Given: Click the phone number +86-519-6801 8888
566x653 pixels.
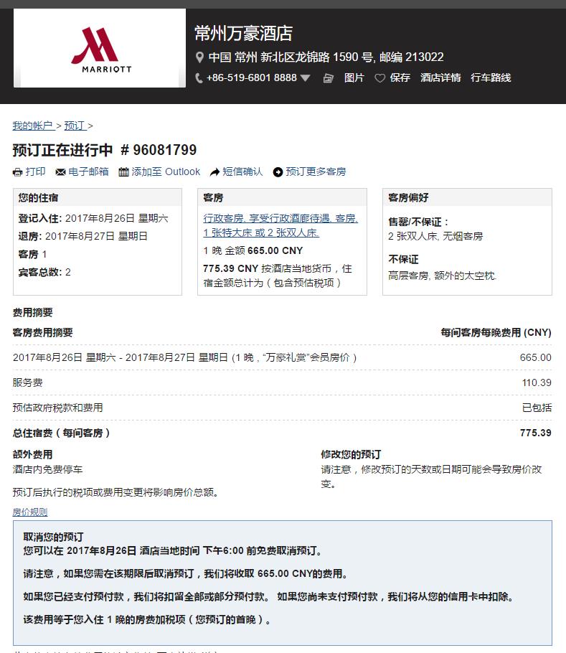Looking at the screenshot, I should pyautogui.click(x=251, y=78).
